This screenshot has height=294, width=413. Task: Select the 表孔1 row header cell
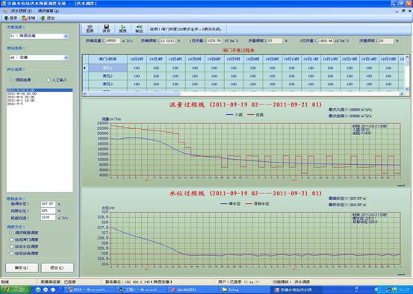[x=108, y=68]
